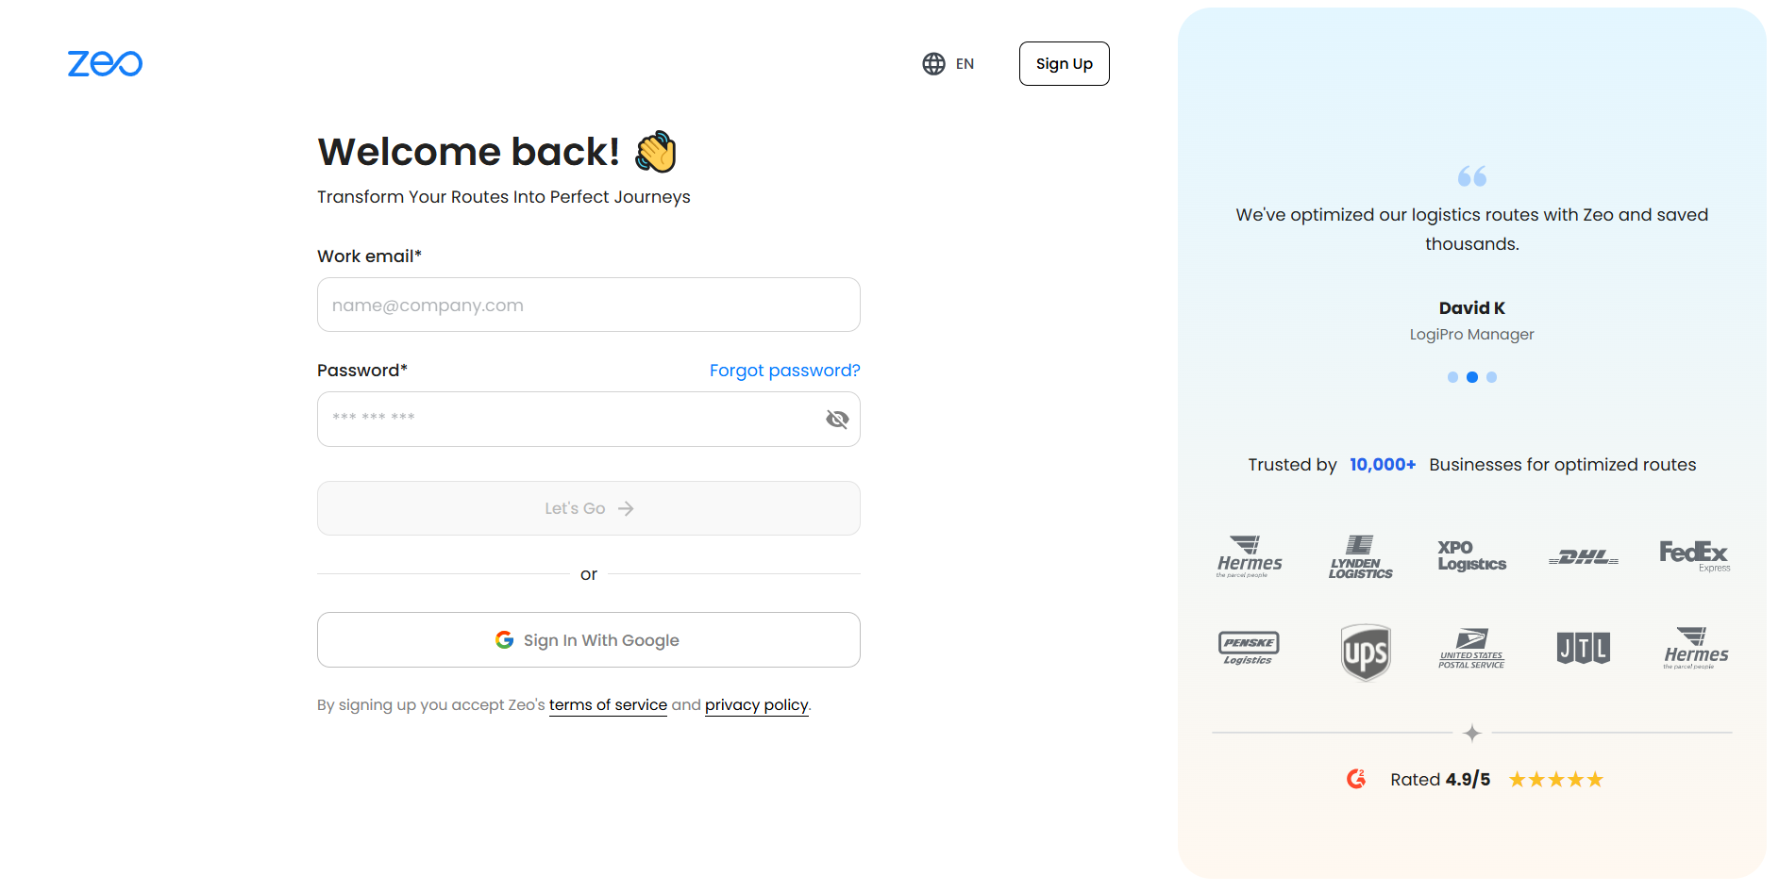Image resolution: width=1779 pixels, height=892 pixels.
Task: Click the Zeo logo
Action: click(105, 63)
